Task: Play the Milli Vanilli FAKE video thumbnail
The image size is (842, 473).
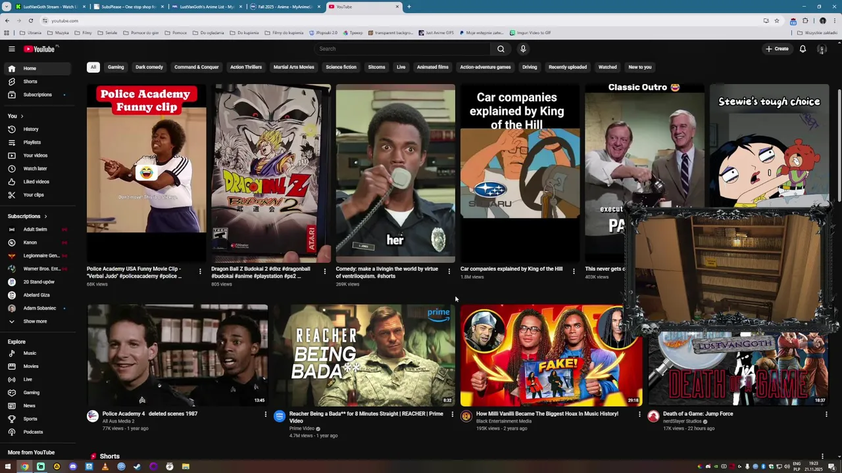Action: coord(551,355)
